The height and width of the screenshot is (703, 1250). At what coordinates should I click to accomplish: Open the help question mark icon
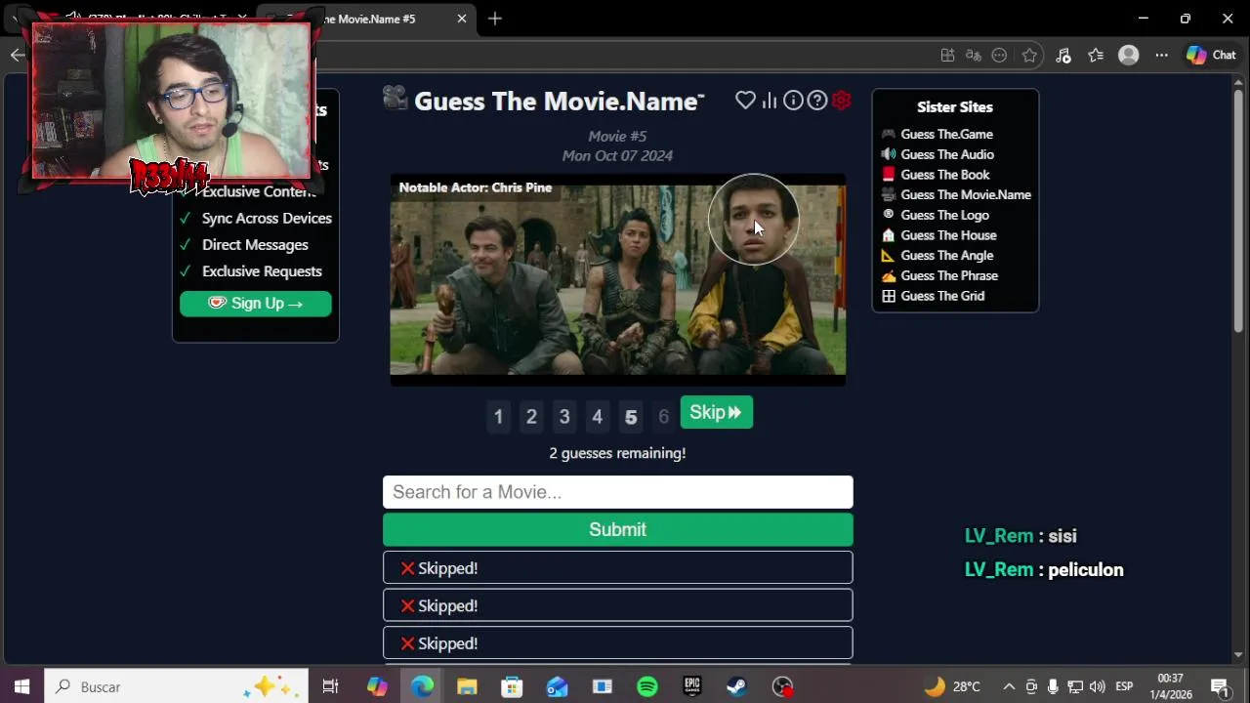(x=817, y=101)
